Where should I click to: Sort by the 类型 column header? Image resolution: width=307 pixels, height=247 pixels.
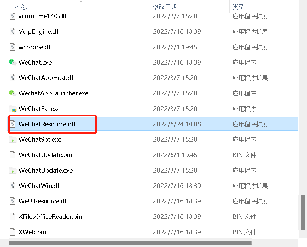pyautogui.click(x=238, y=7)
